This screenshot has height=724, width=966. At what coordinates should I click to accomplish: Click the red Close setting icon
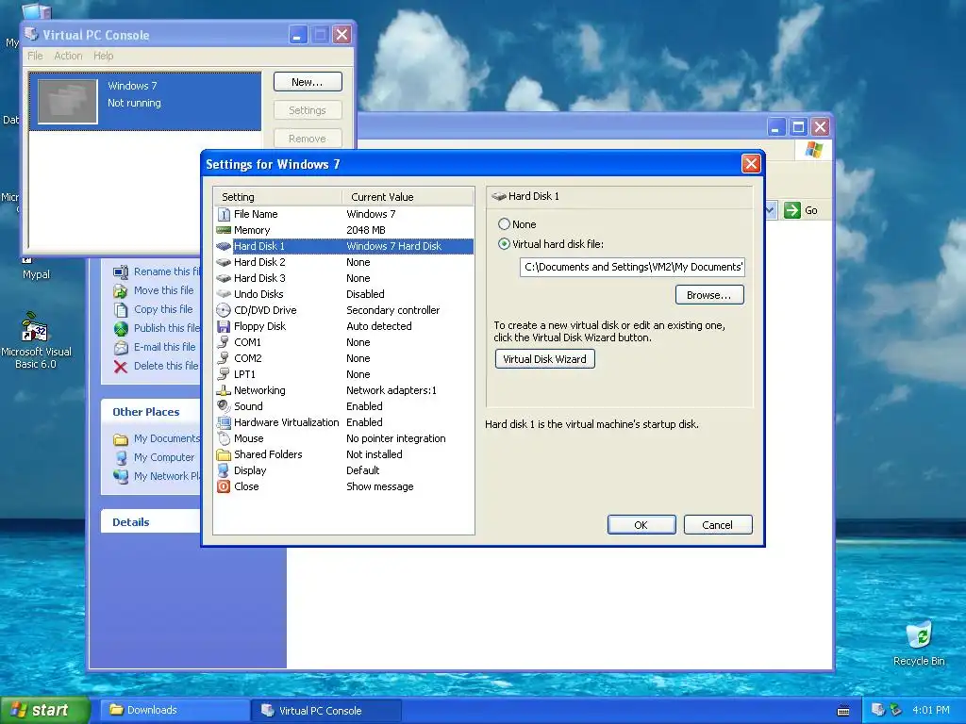pos(224,486)
